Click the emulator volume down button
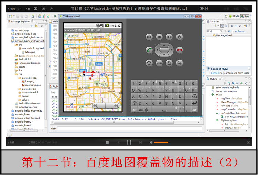Image resolution: width=258 pixels, height=175 pixels. (159, 37)
